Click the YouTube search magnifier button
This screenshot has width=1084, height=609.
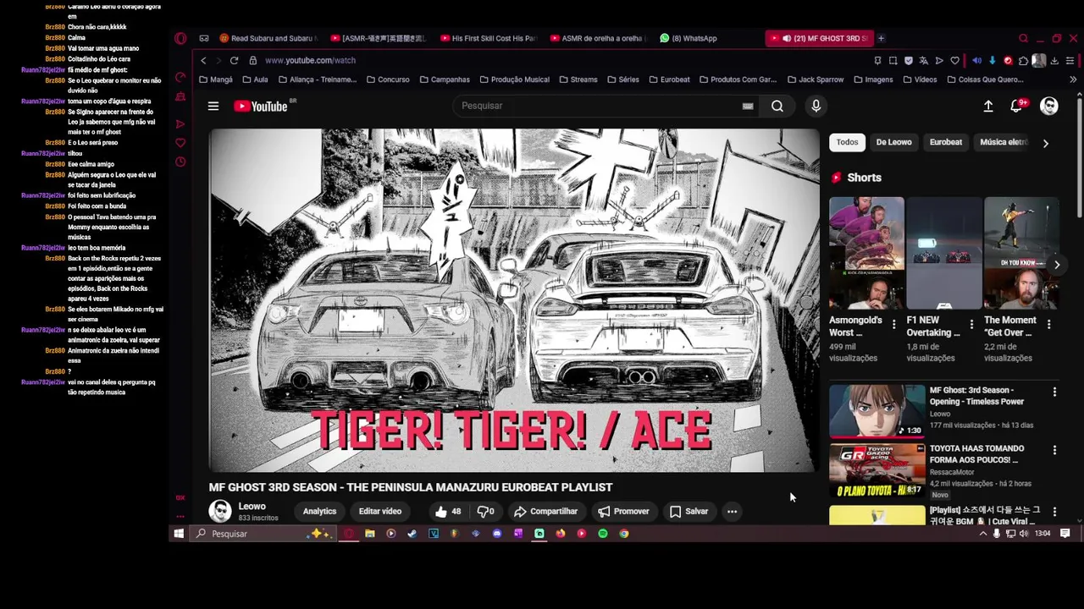(777, 106)
